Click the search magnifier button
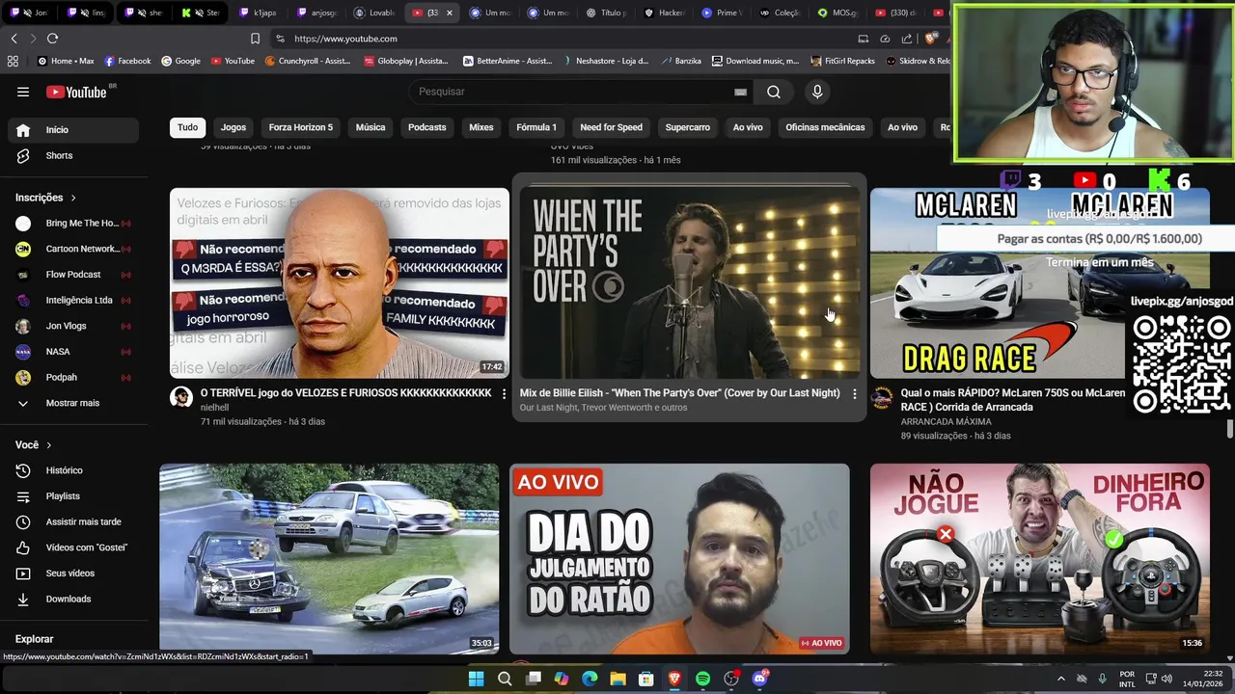This screenshot has width=1235, height=694. tap(774, 92)
